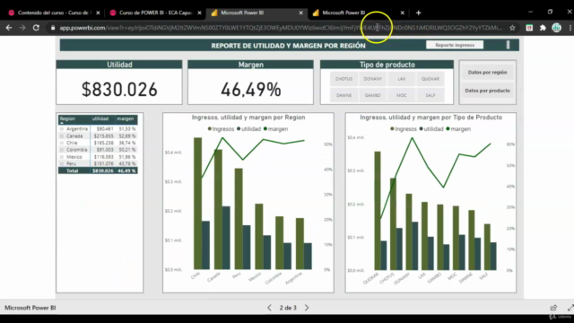Sort table by Region column header

67,118
